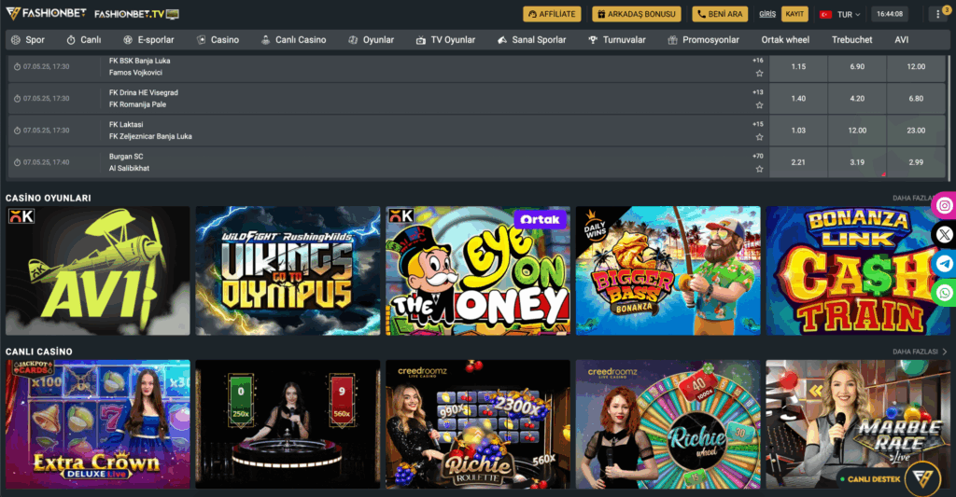This screenshot has height=497, width=956.
Task: Select odds 1.40 for FK Drina
Action: (x=798, y=99)
